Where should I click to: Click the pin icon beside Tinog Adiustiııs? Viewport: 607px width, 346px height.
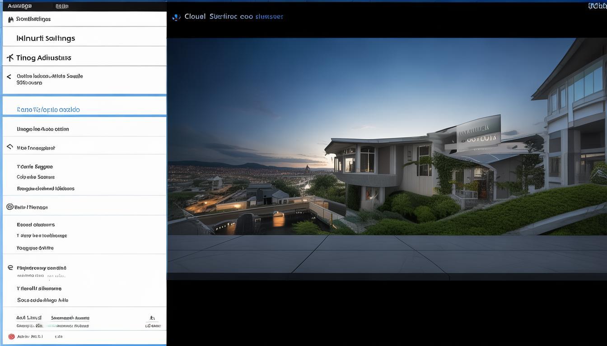click(10, 58)
